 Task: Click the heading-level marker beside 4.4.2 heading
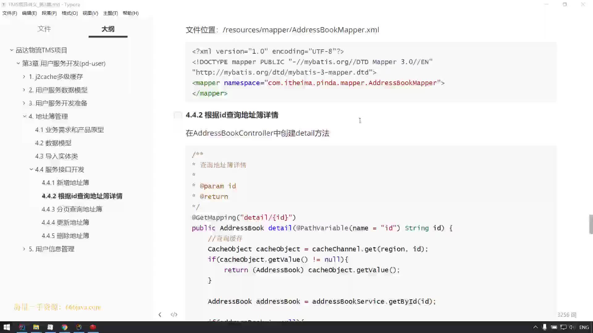click(x=178, y=115)
